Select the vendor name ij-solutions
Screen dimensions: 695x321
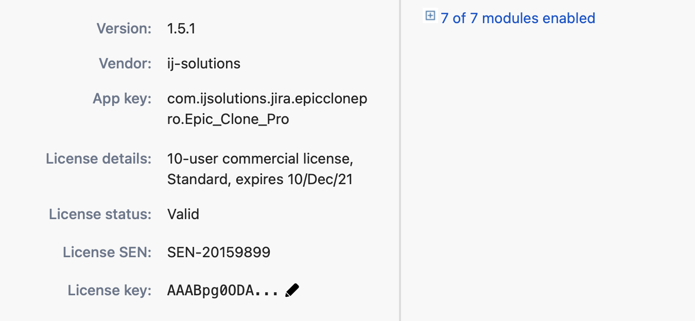[x=204, y=64]
